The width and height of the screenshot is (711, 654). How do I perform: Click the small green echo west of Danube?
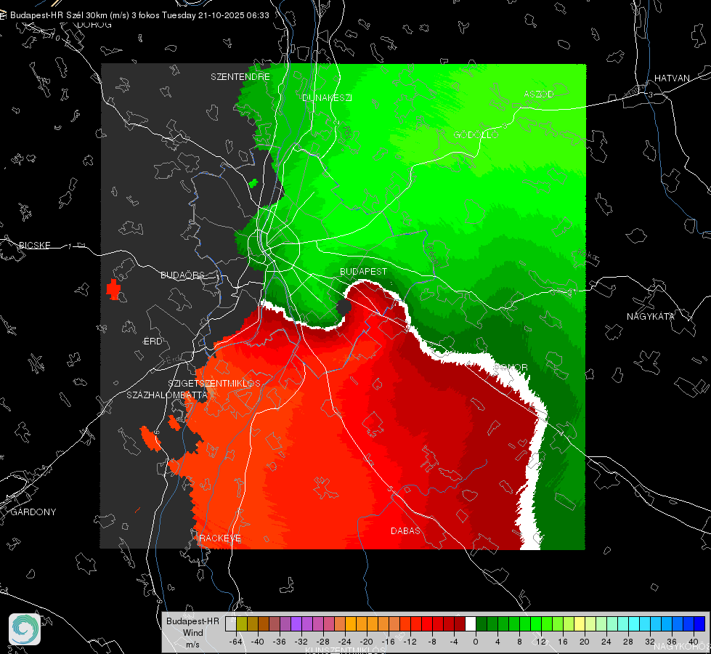point(253,183)
